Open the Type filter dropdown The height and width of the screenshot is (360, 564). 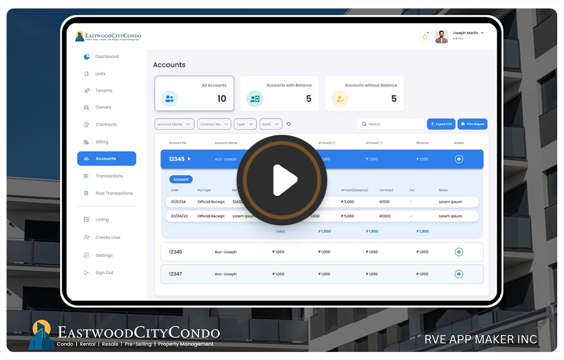coord(245,124)
